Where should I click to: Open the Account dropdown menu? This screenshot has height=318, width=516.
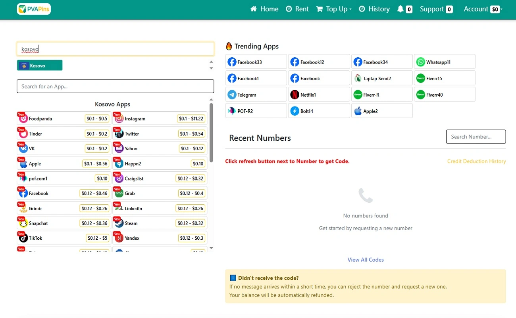[x=483, y=9]
